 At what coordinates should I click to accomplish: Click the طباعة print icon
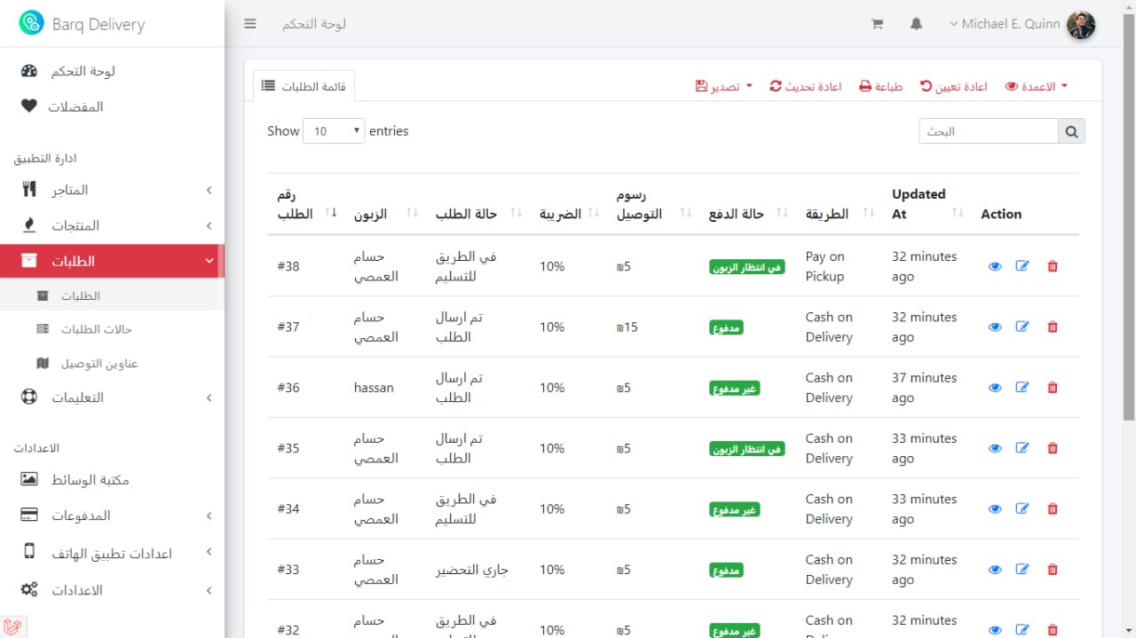[880, 86]
